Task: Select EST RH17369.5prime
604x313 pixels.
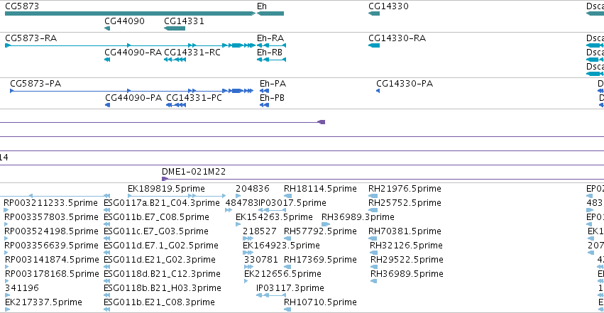Action: pyautogui.click(x=320, y=260)
